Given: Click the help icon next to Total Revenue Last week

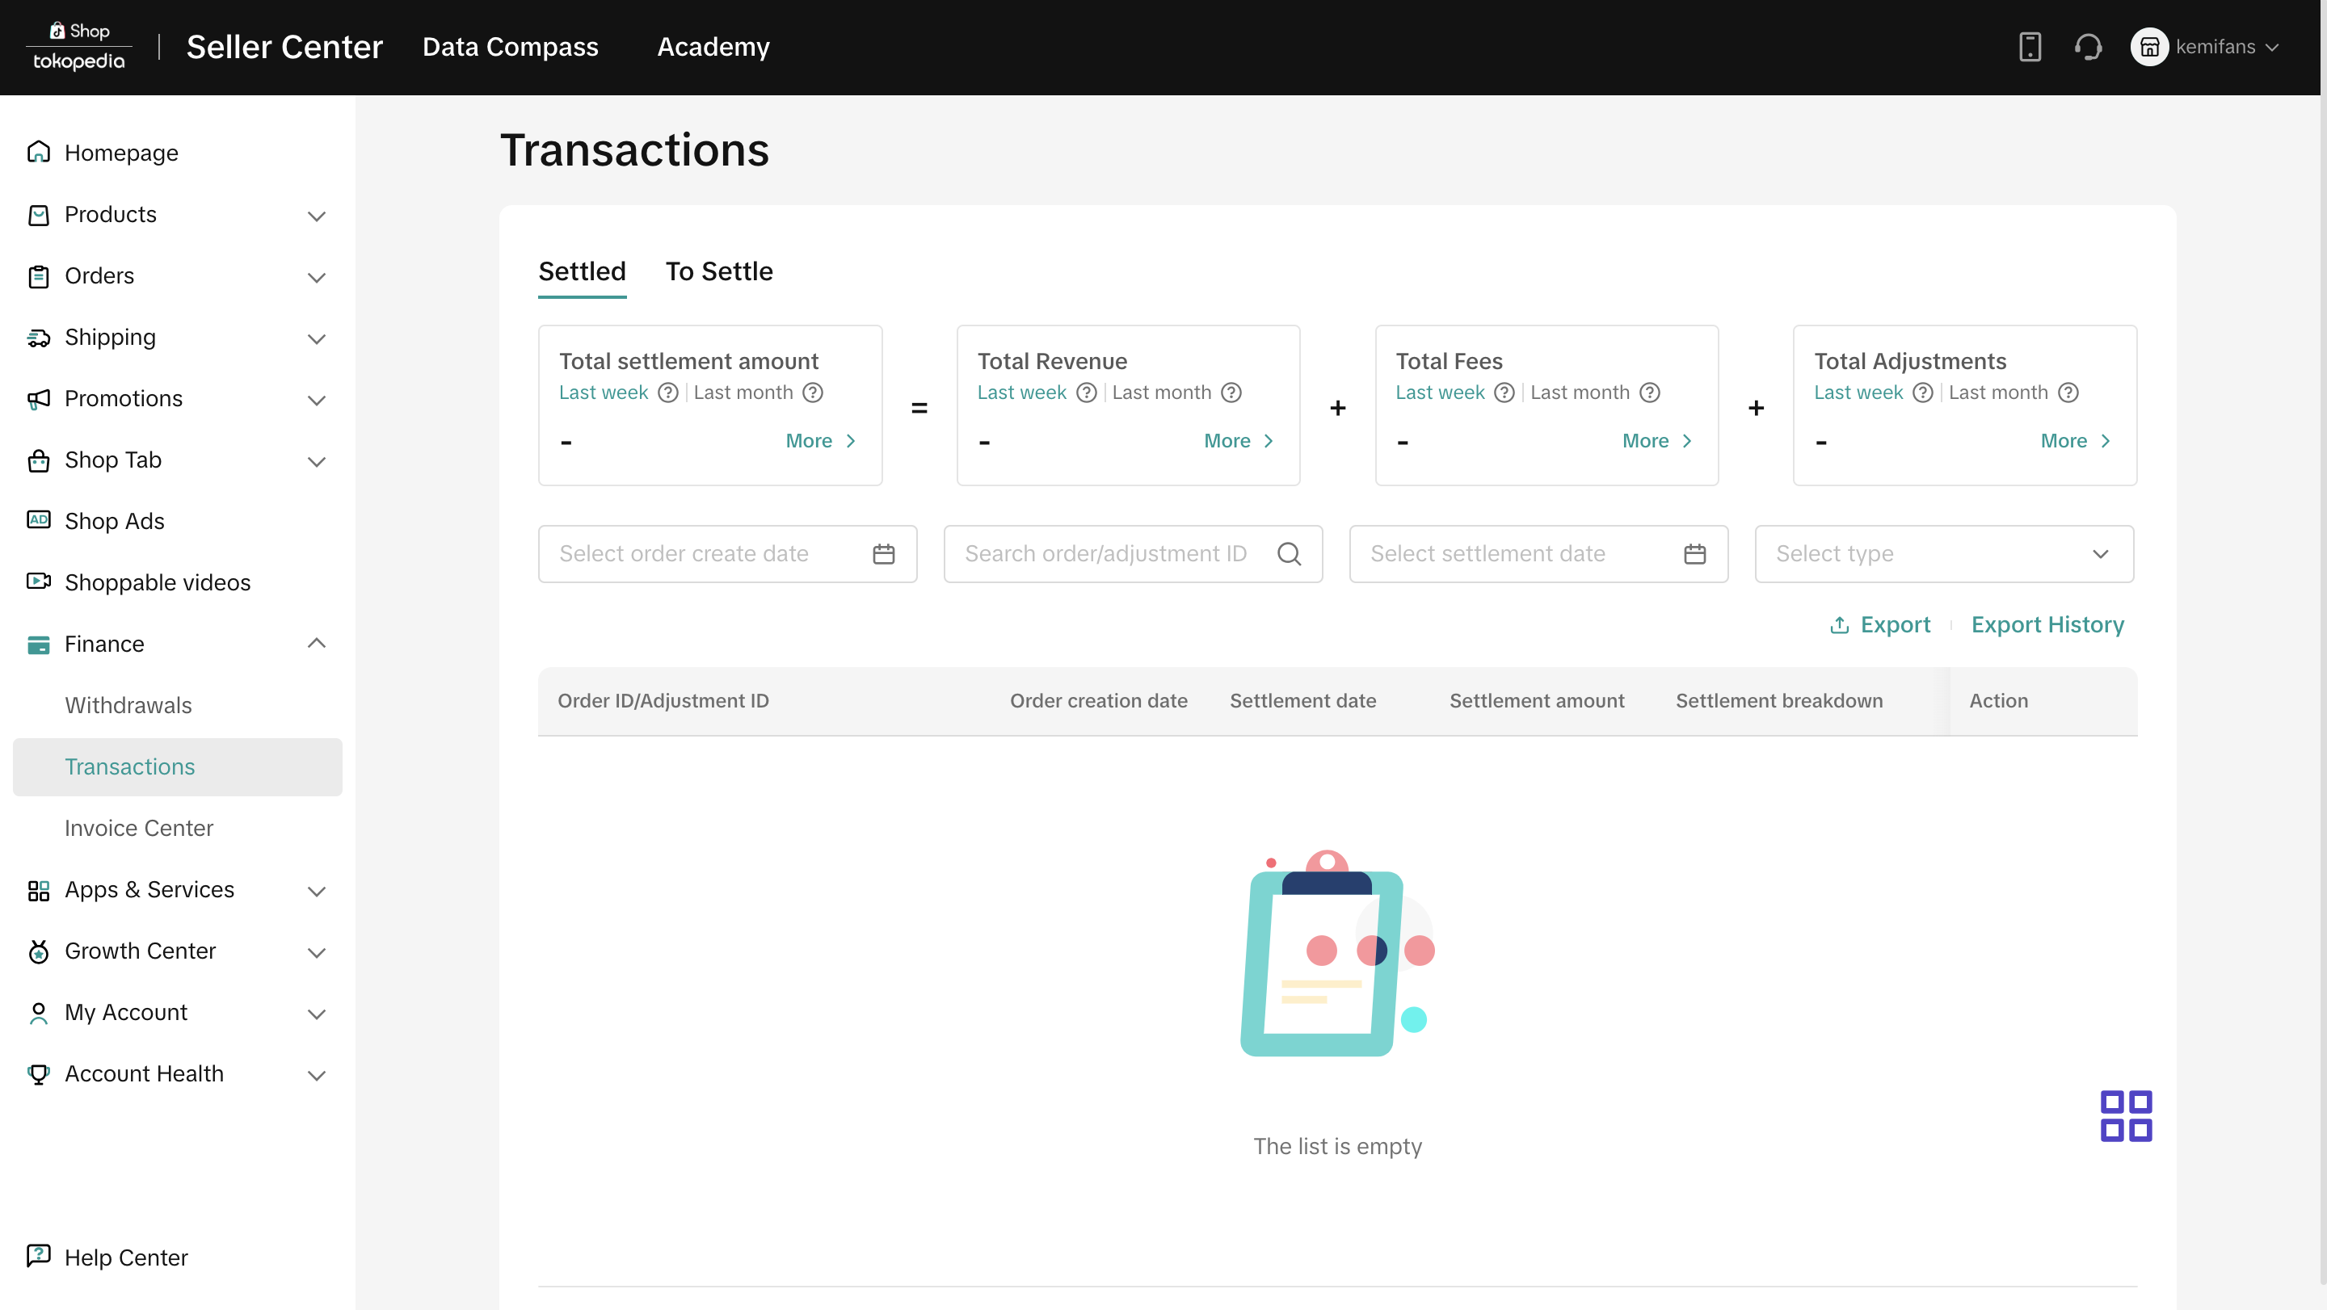Looking at the screenshot, I should coord(1087,393).
